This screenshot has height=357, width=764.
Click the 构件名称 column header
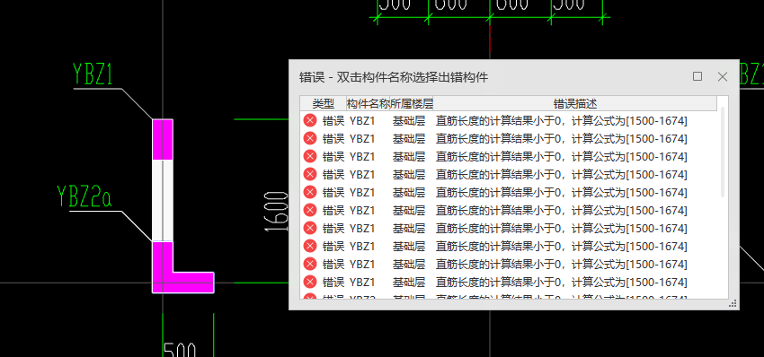click(368, 103)
